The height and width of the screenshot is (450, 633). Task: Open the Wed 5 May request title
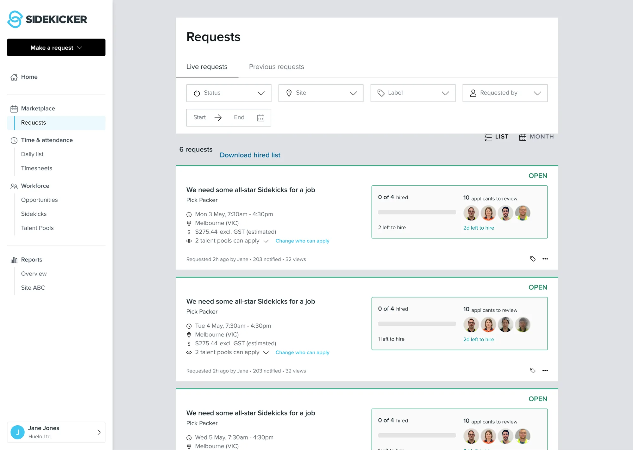coord(251,413)
